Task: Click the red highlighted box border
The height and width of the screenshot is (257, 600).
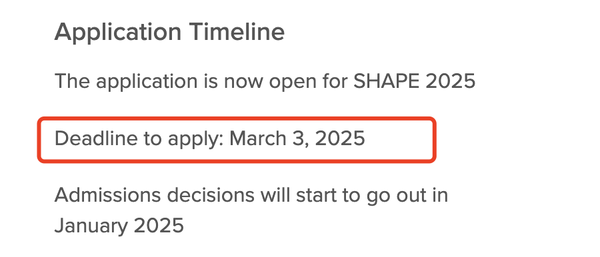Action: click(x=237, y=119)
